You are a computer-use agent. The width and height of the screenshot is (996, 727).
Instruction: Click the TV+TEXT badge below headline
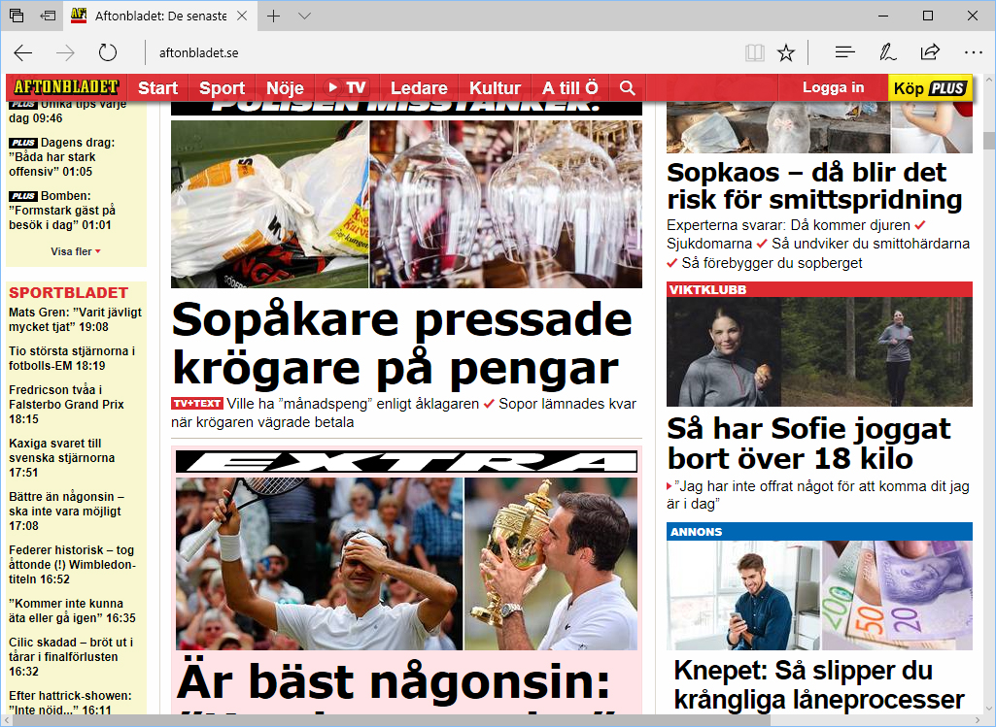click(x=197, y=404)
